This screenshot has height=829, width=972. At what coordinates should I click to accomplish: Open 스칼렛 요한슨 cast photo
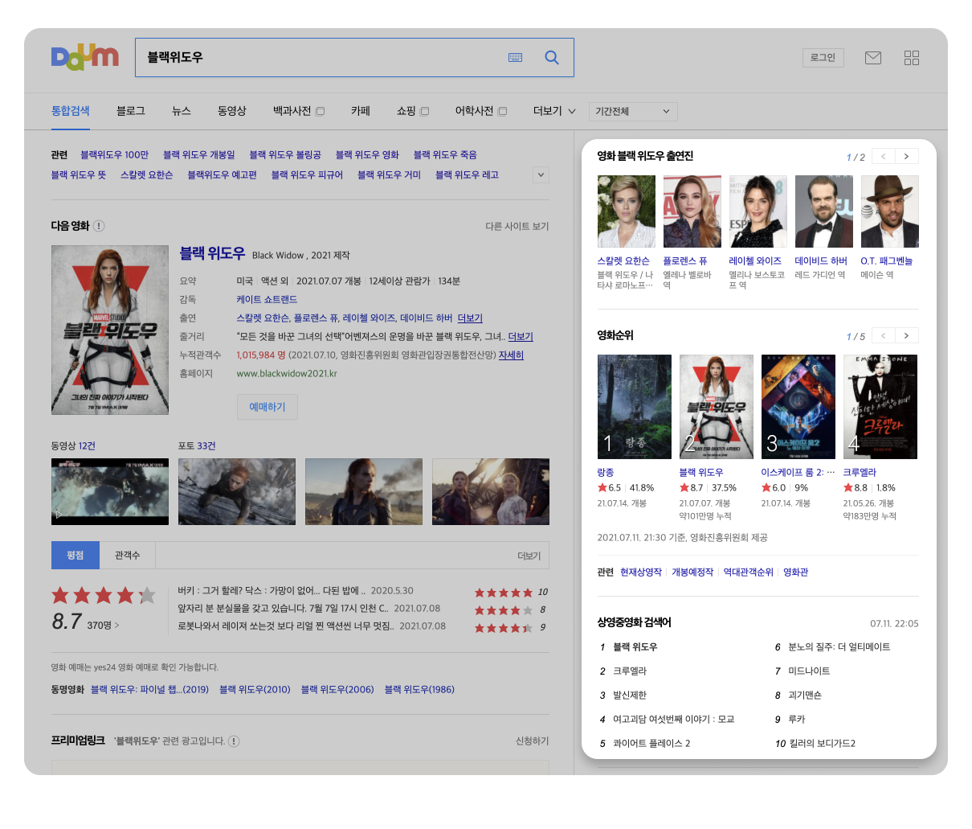[627, 211]
